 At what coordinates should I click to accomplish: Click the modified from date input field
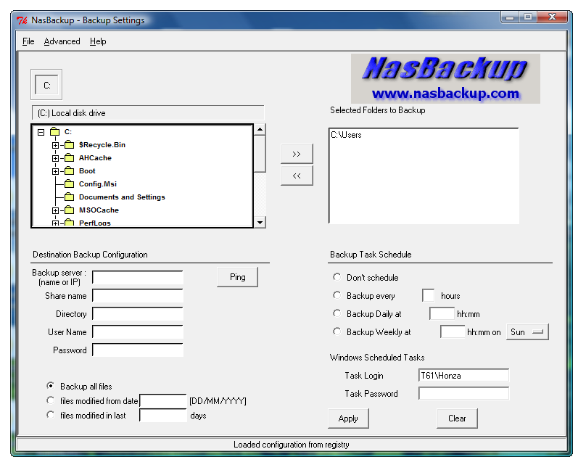(x=163, y=401)
